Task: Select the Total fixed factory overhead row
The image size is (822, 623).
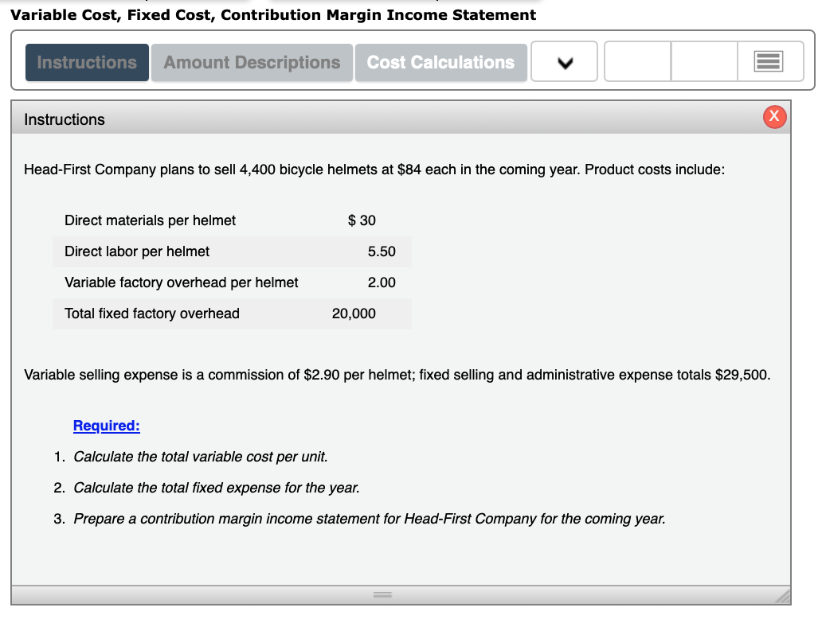Action: tap(232, 313)
